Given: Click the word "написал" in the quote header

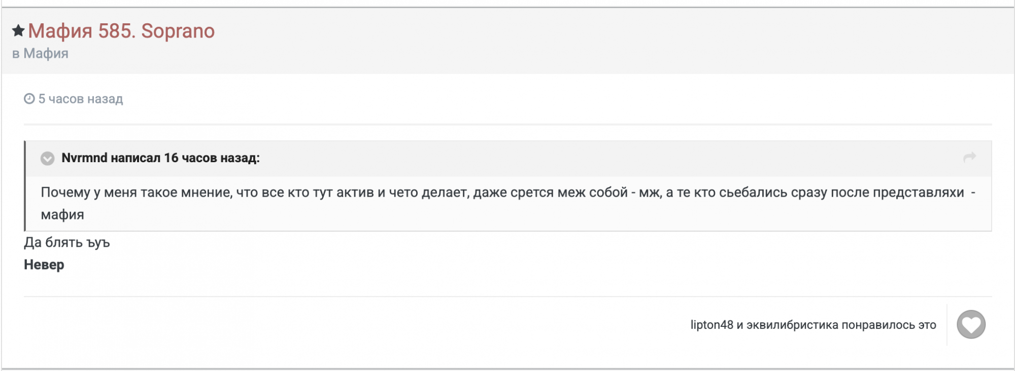Looking at the screenshot, I should click(x=136, y=158).
